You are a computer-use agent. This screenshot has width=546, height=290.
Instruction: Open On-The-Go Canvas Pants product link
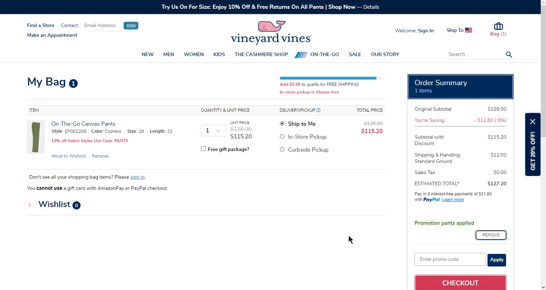pos(83,124)
